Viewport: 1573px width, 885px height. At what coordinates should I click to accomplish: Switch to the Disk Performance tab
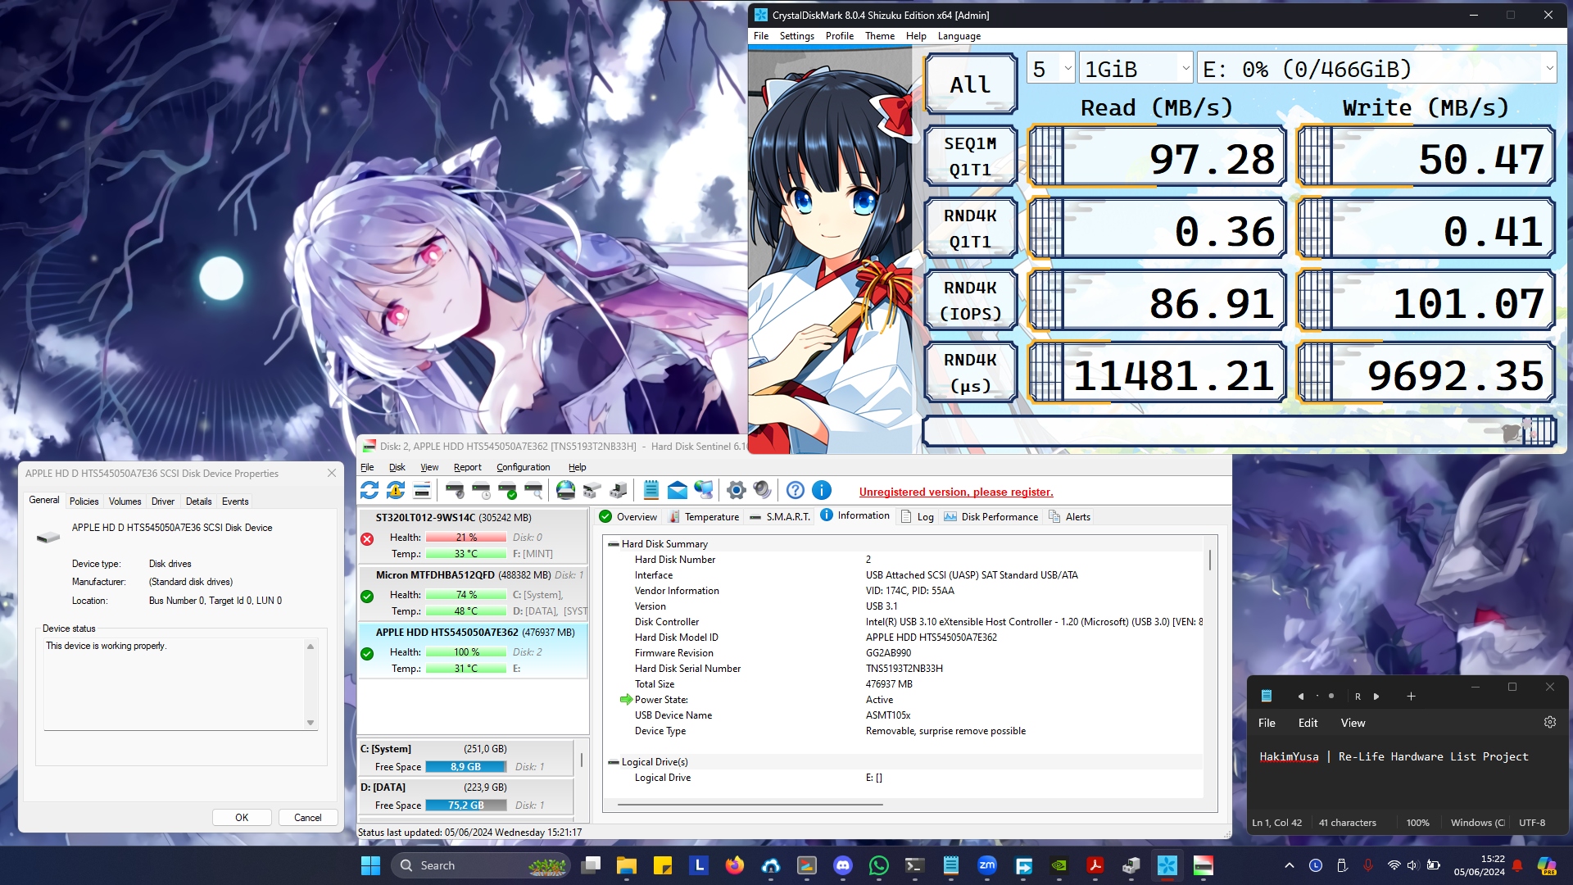point(990,516)
